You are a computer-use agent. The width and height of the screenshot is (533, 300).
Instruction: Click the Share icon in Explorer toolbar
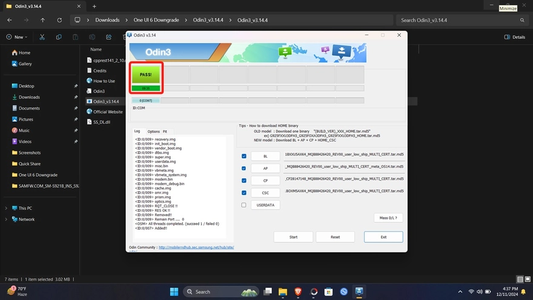pos(109,37)
